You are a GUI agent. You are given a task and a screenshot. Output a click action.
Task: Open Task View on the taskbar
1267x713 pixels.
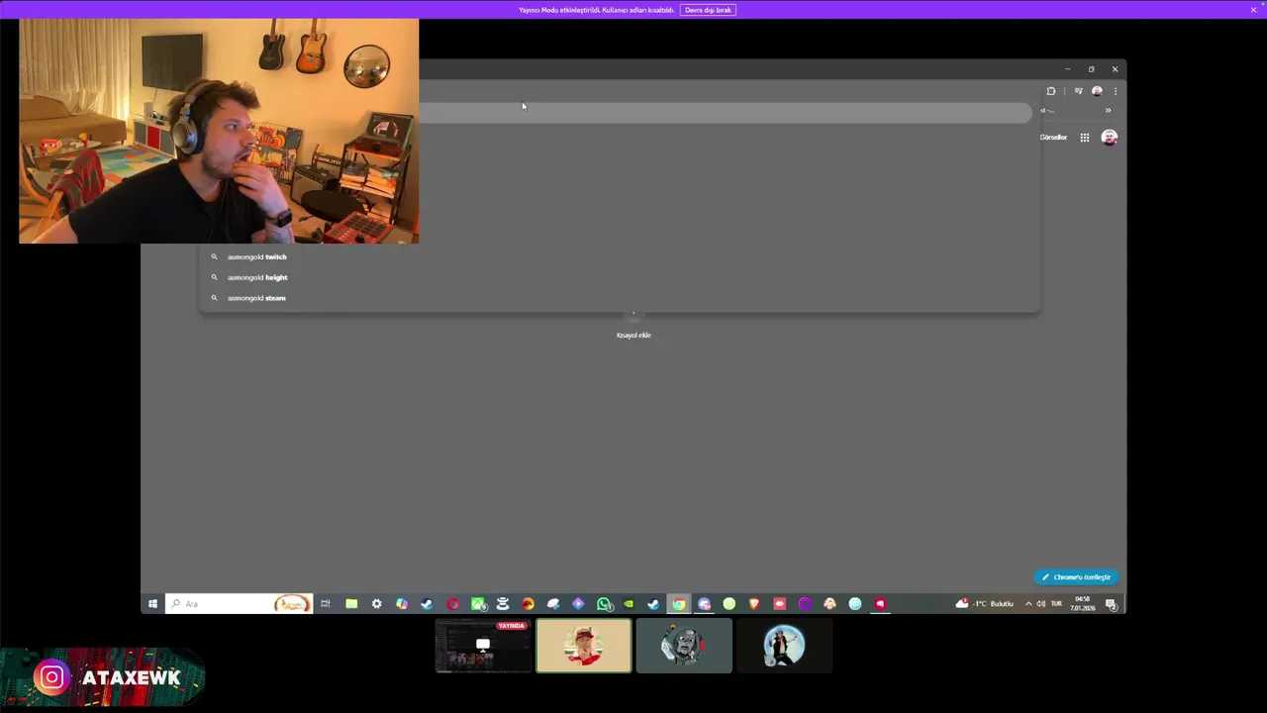pyautogui.click(x=326, y=604)
